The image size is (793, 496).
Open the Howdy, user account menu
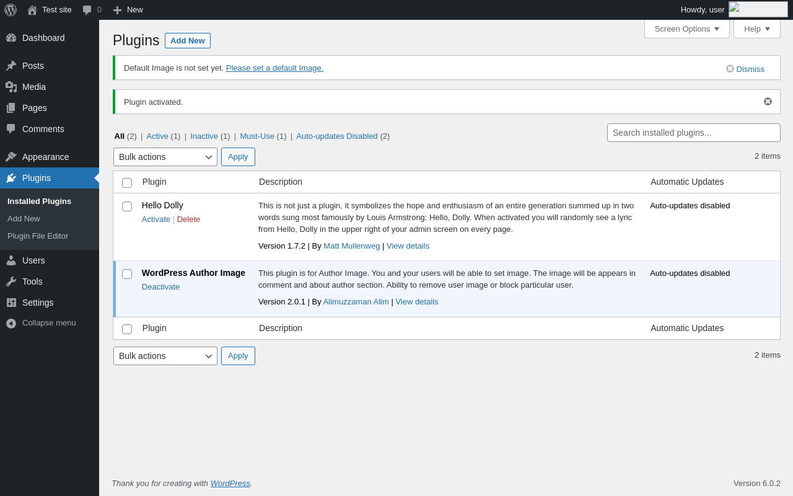[x=734, y=9]
